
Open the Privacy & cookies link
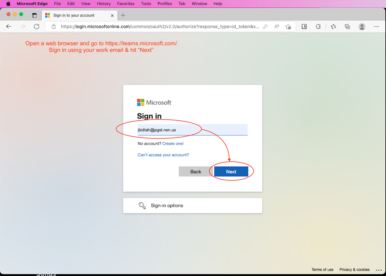(x=354, y=270)
